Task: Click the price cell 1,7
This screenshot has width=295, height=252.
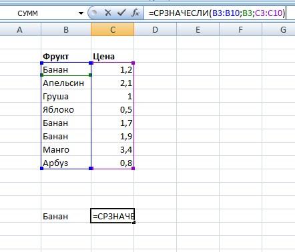Action: pyautogui.click(x=113, y=123)
